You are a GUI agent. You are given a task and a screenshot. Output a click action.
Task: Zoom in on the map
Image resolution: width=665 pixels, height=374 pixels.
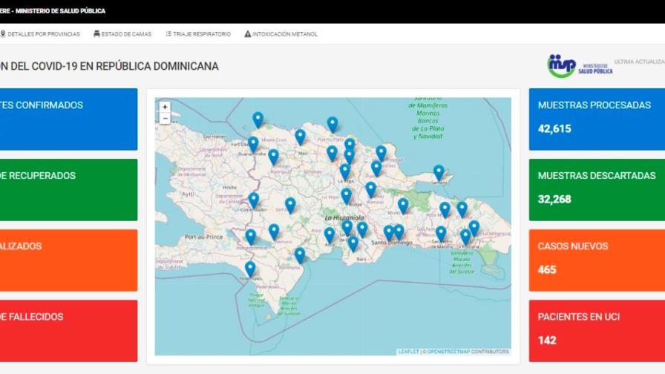(165, 108)
